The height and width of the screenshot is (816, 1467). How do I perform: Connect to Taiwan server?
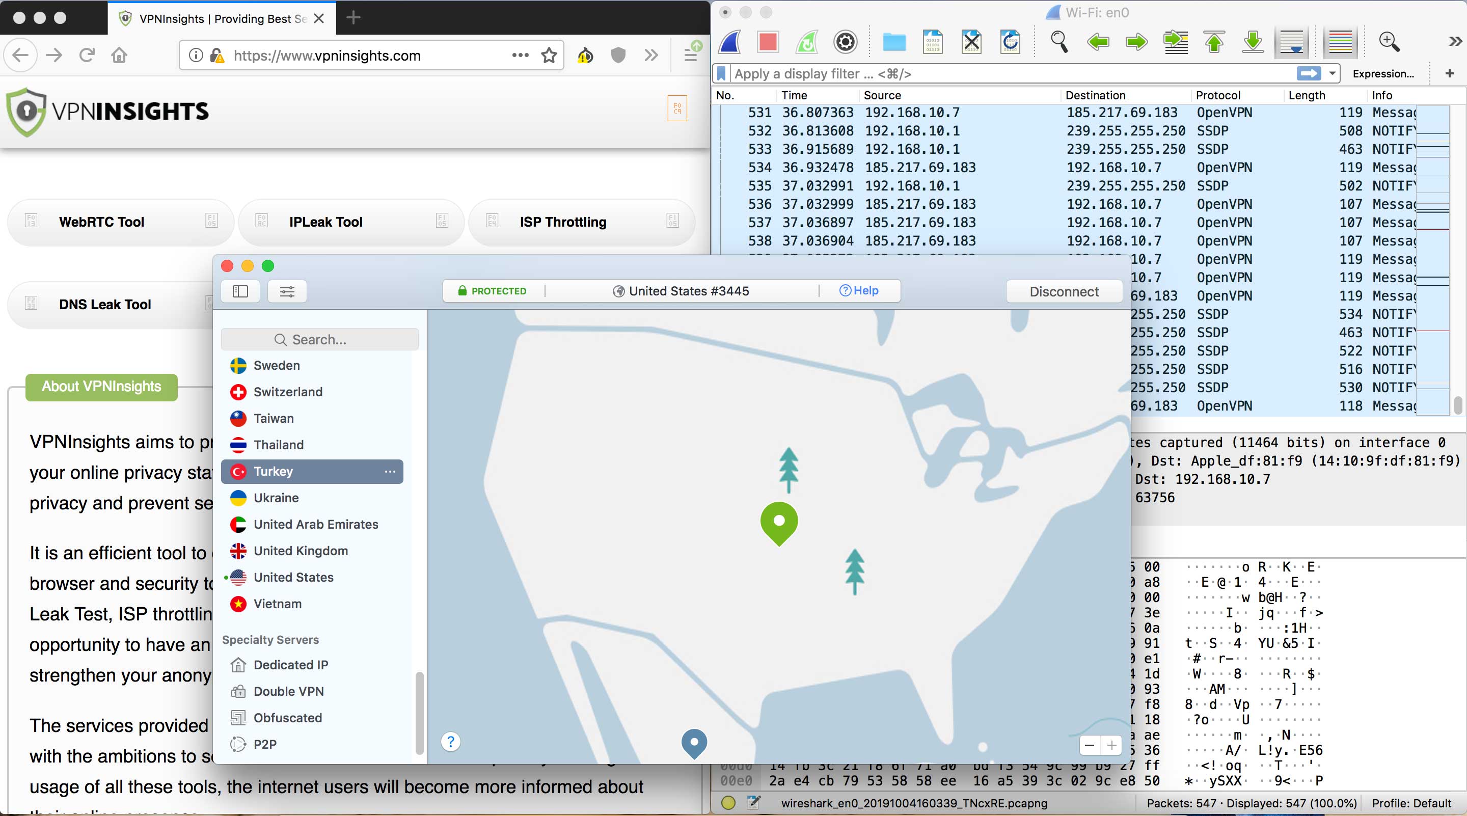[312, 418]
